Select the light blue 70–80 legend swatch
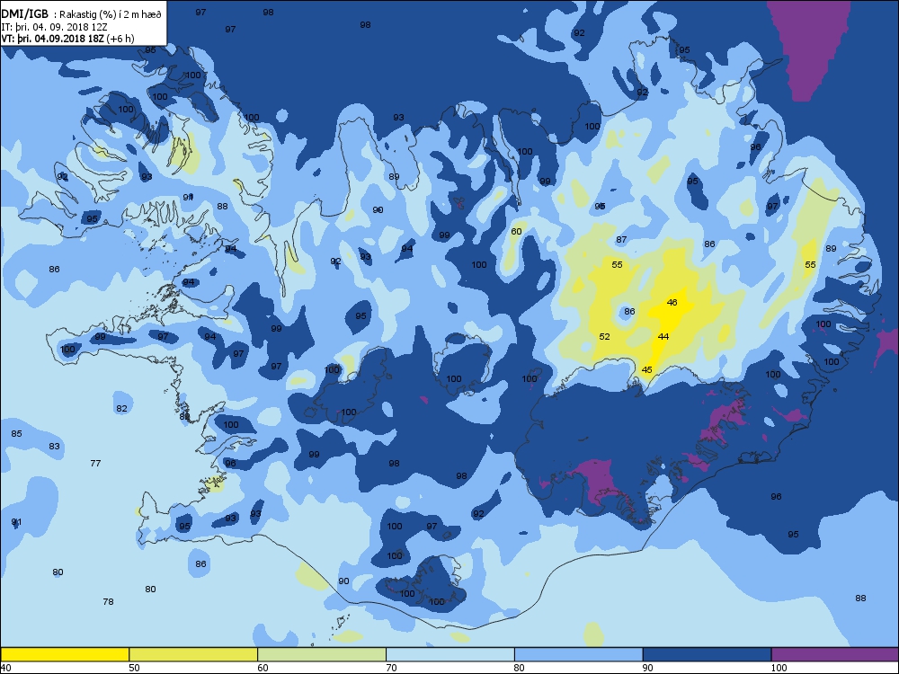Viewport: 899px width, 674px height. [x=450, y=654]
